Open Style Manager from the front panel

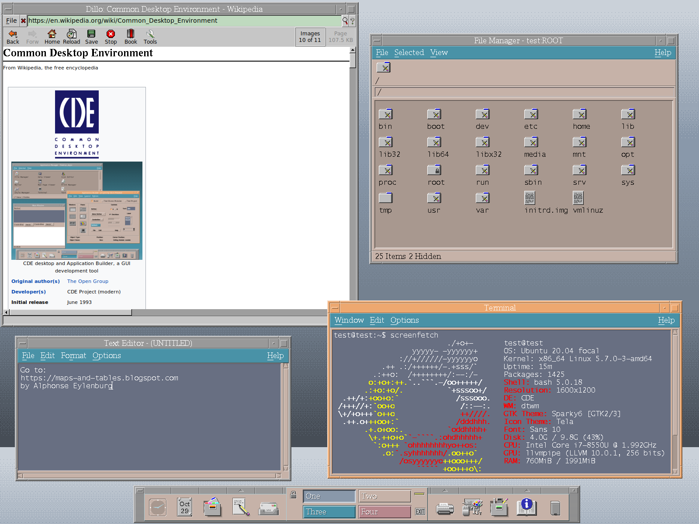[472, 507]
